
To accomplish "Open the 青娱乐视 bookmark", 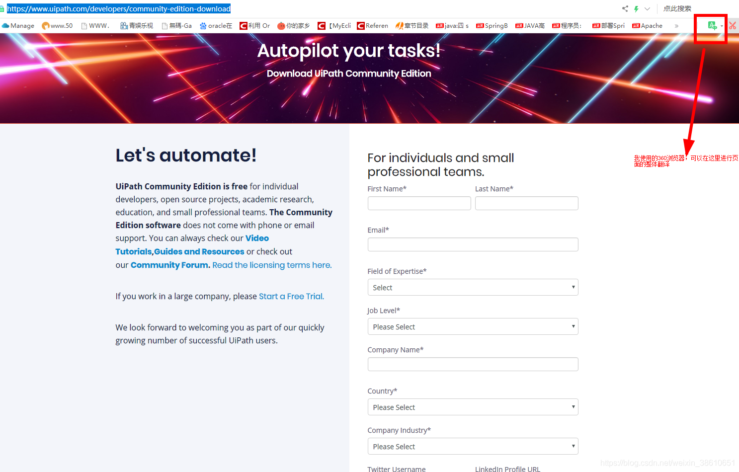I will click(137, 25).
